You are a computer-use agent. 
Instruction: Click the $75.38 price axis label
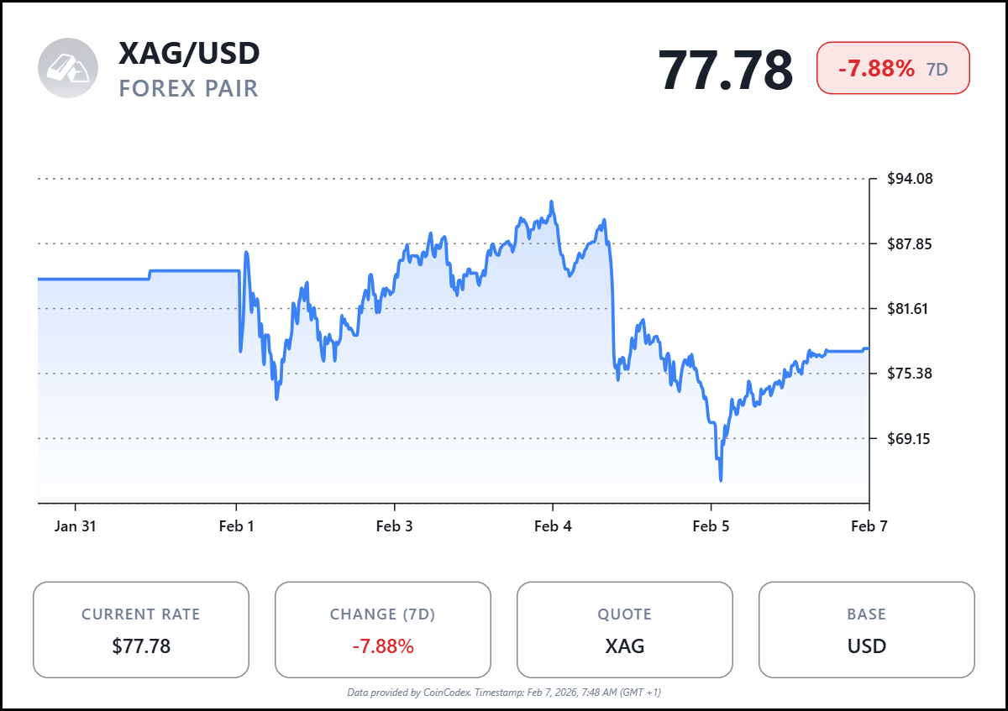click(911, 374)
